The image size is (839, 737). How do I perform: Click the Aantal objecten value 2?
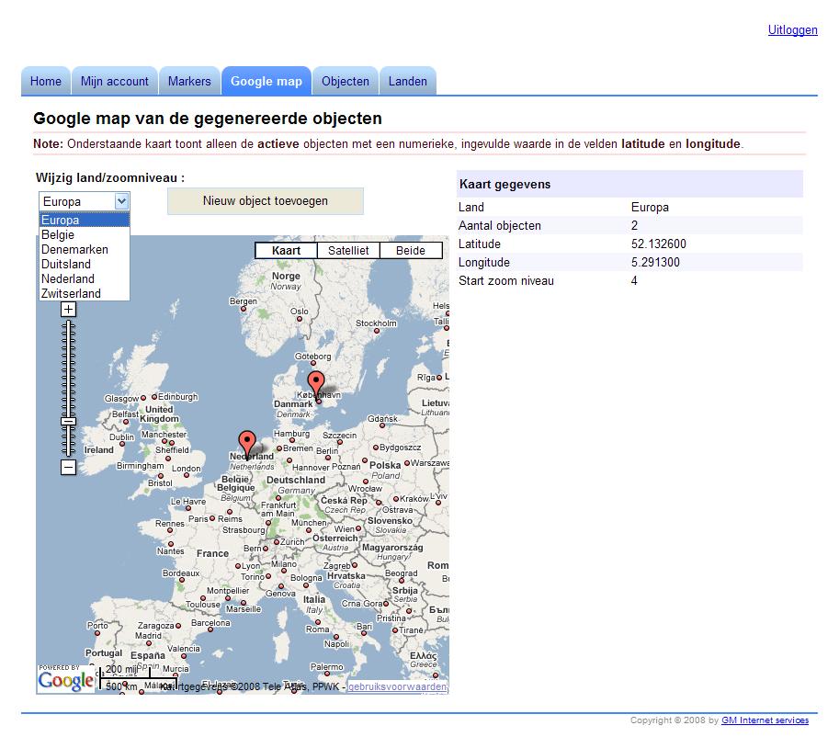pos(634,226)
